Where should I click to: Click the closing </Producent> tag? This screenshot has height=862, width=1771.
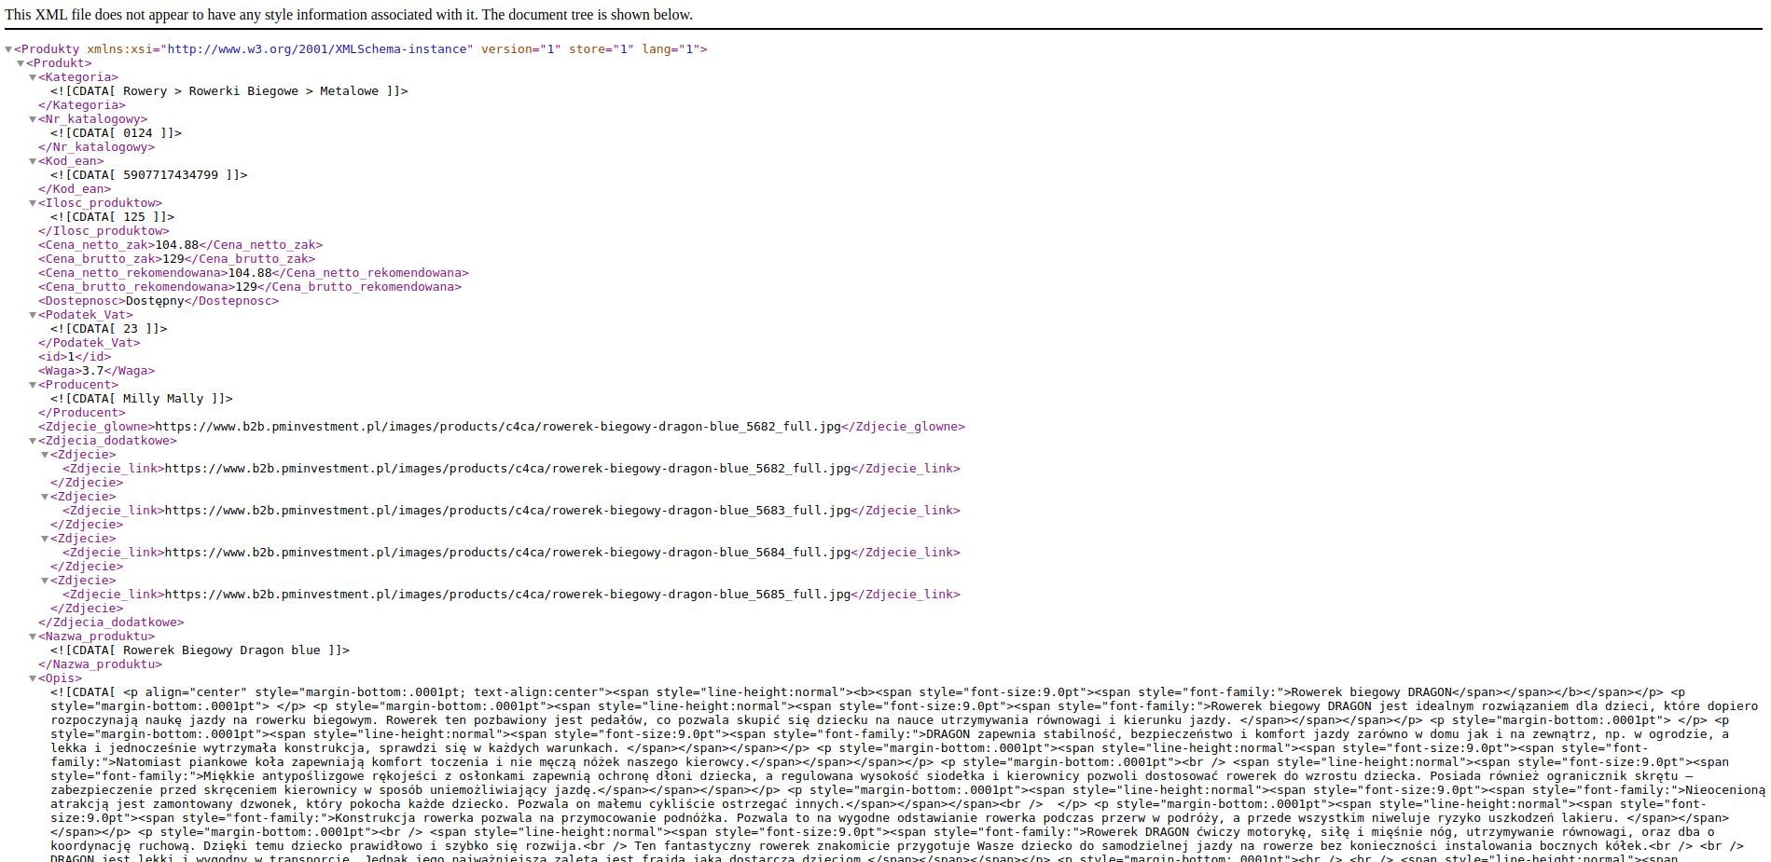click(82, 413)
